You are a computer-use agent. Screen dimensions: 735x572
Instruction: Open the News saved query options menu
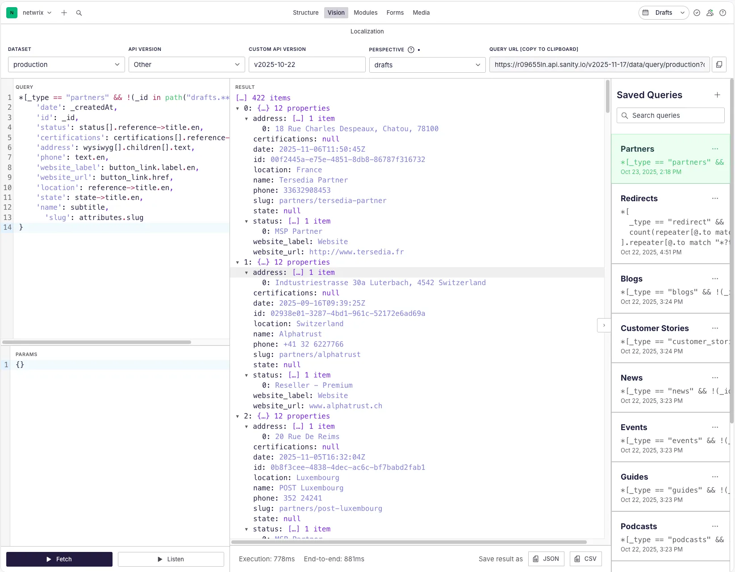[715, 377]
